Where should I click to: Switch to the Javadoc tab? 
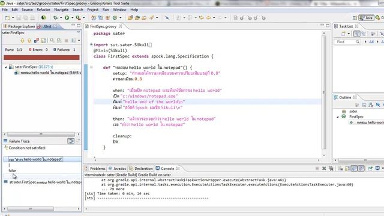[118, 169]
